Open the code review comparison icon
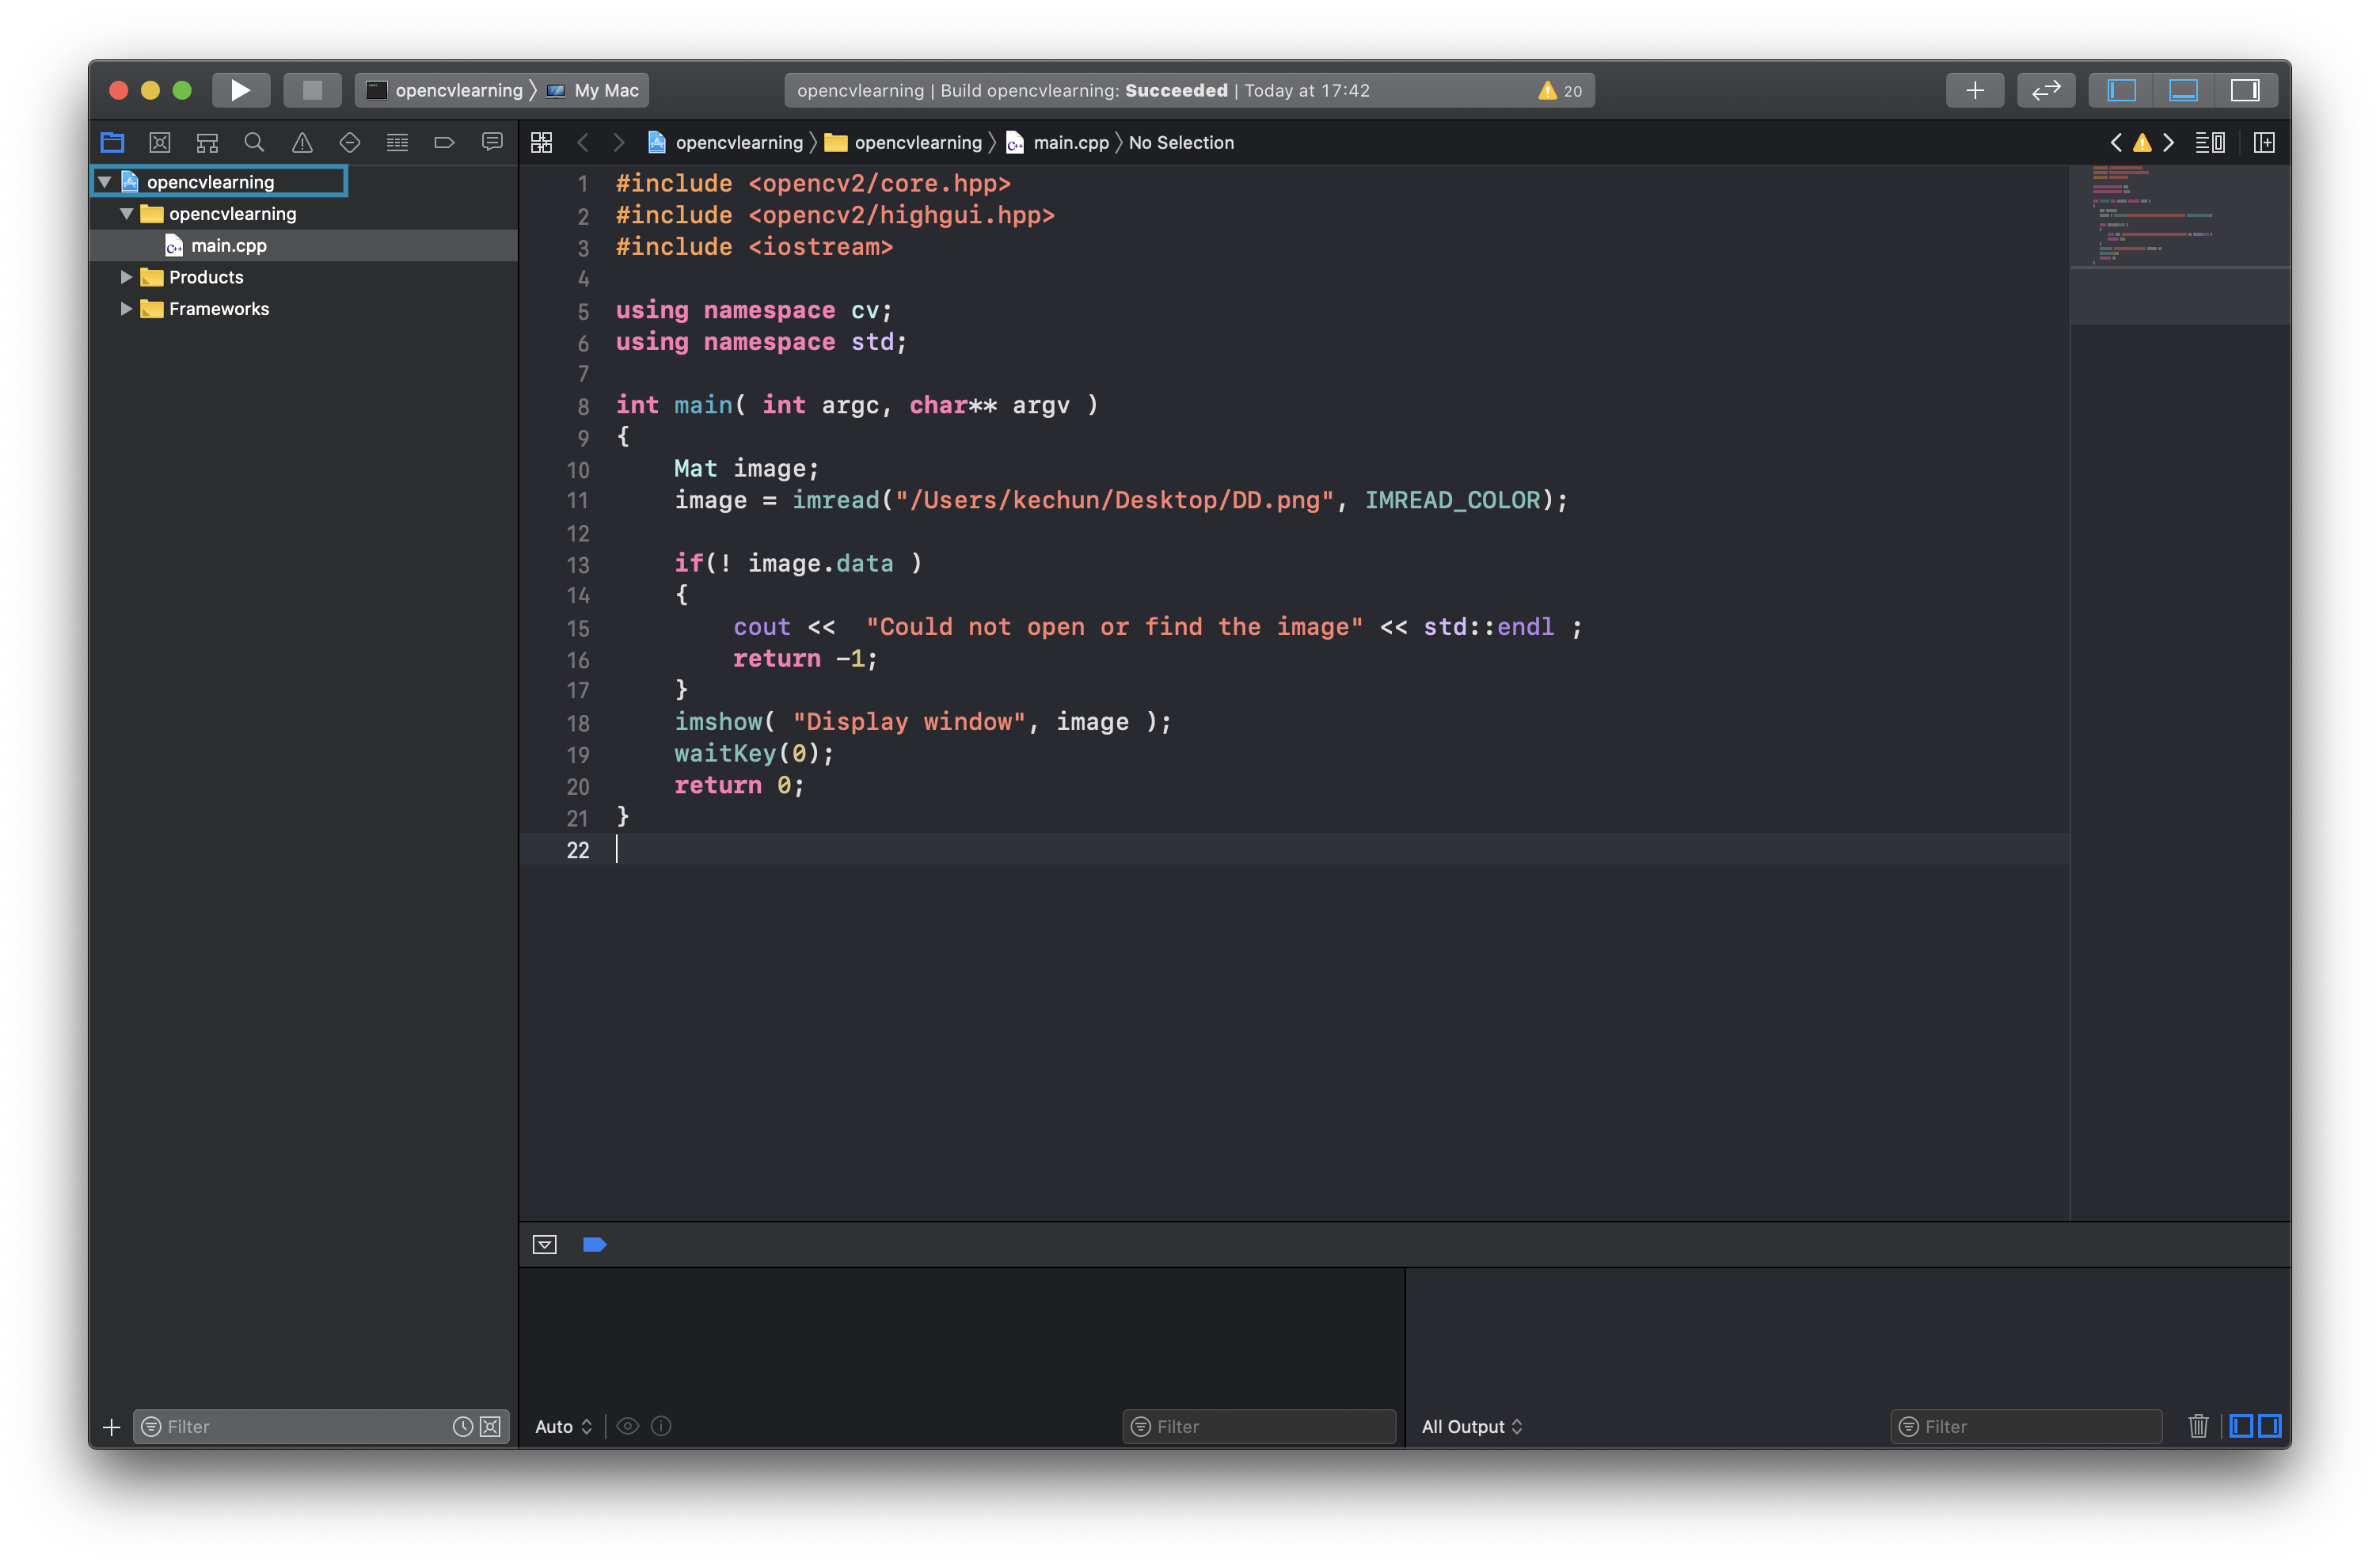 [2046, 90]
